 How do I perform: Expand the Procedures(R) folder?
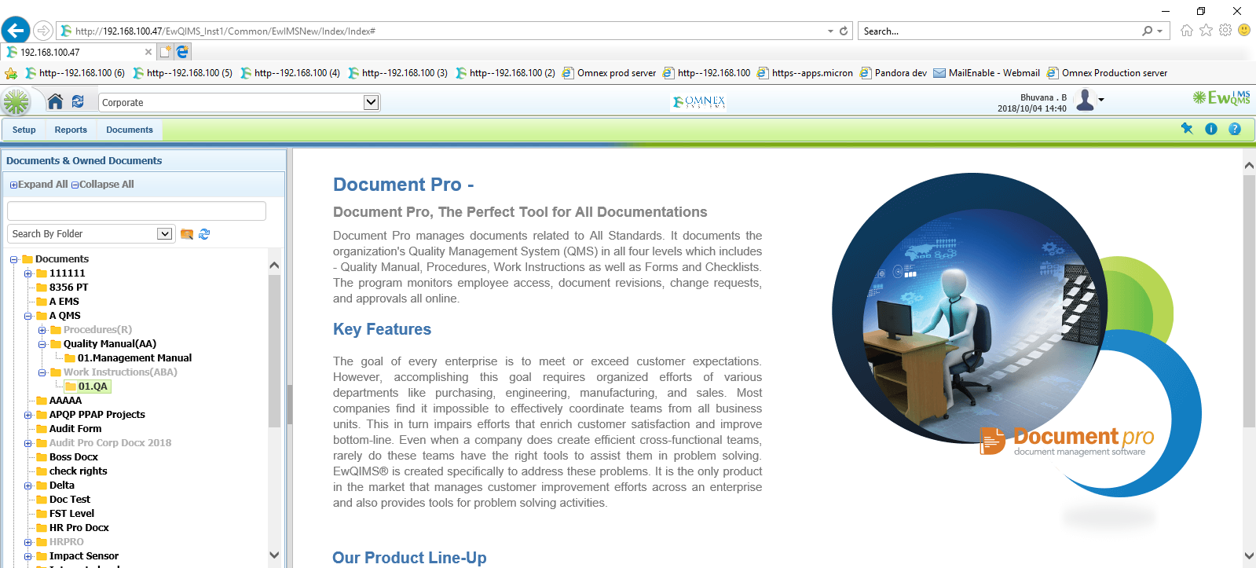(42, 330)
